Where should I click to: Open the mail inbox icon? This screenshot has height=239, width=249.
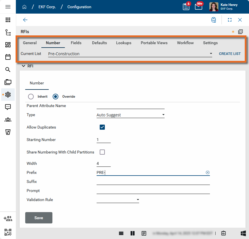point(199,7)
